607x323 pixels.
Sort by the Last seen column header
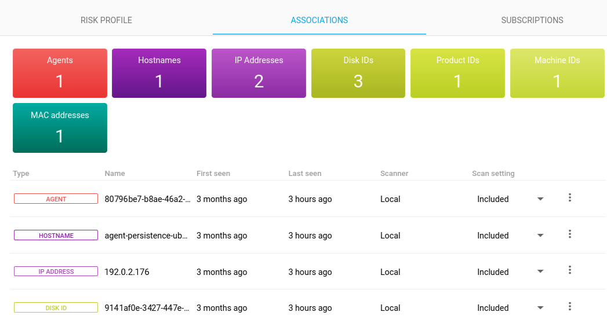click(305, 174)
